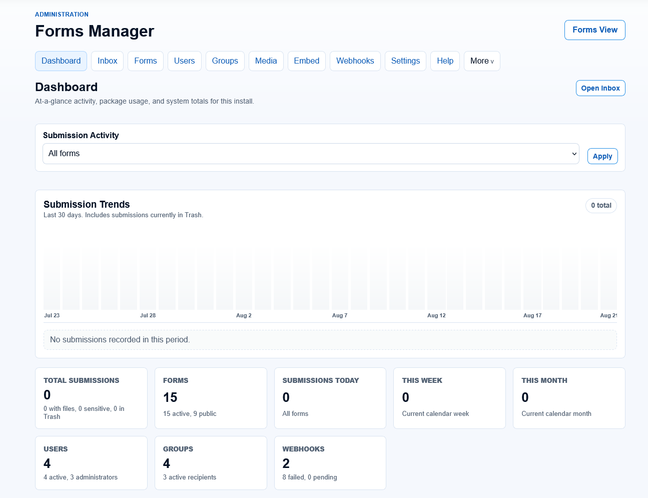Viewport: 648px width, 498px height.
Task: Click the Aug 17 chart axis label
Action: (532, 315)
